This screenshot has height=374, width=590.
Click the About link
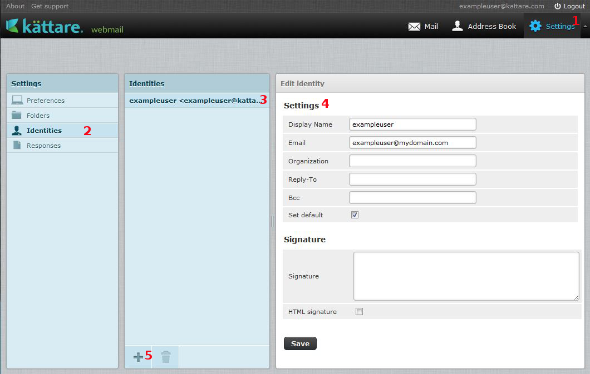(15, 6)
